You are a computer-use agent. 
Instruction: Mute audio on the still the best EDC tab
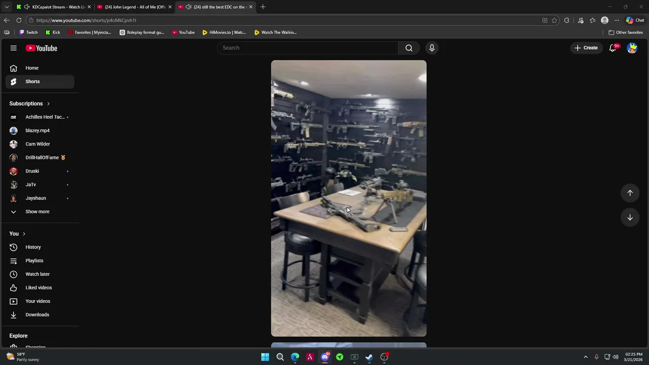click(x=189, y=7)
